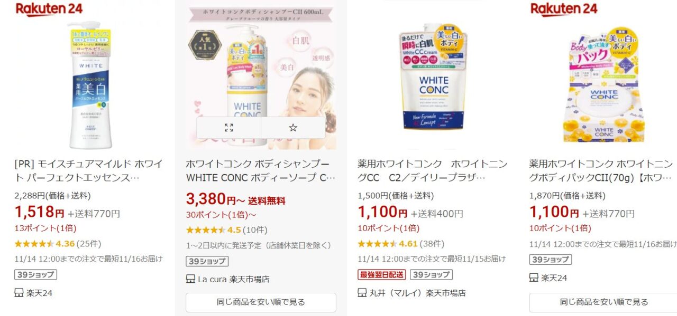
Task: Click Rakuten 24 logo above the Moisture Mild product
Action: pos(49,9)
